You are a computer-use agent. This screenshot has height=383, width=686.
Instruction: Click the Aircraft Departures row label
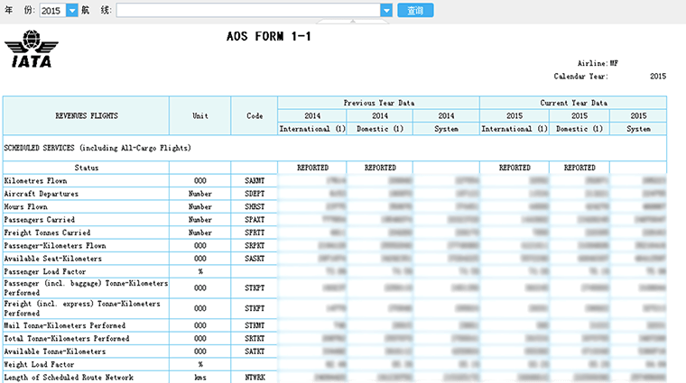41,194
